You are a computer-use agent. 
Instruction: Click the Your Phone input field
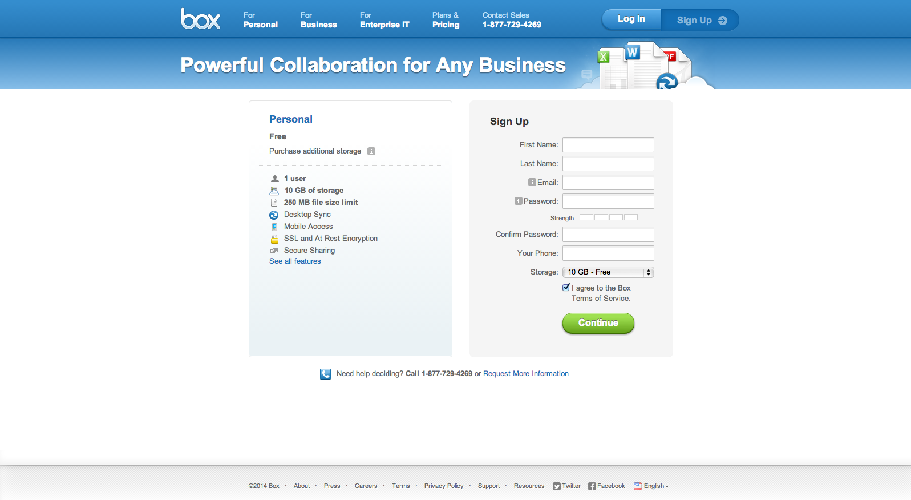608,253
